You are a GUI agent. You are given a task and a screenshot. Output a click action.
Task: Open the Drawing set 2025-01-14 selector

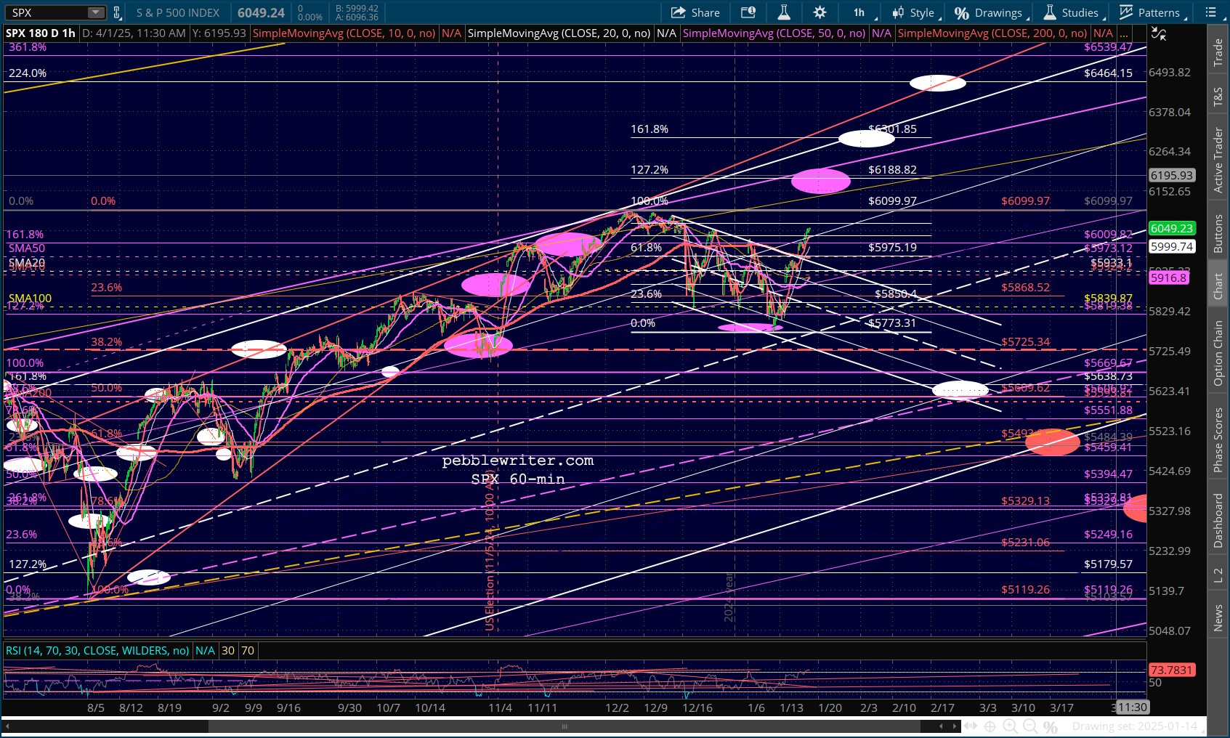point(1138,726)
